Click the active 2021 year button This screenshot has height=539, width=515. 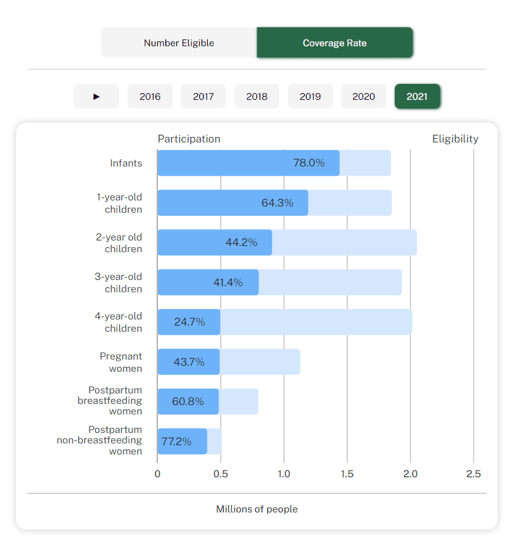417,96
